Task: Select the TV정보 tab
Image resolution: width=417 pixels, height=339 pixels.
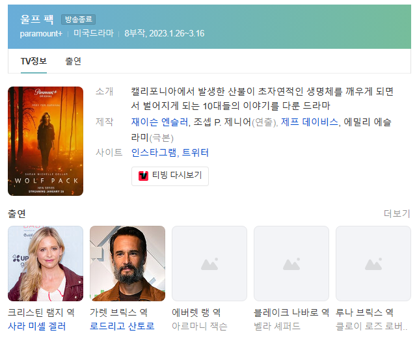Action: (x=34, y=61)
